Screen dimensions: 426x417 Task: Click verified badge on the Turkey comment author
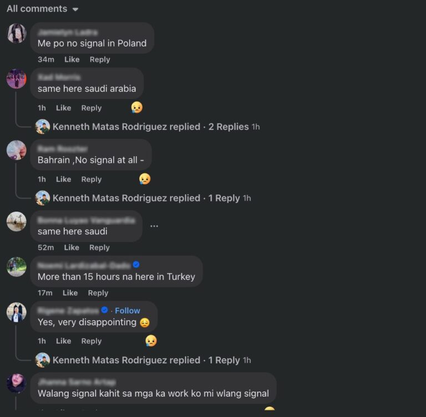(136, 265)
